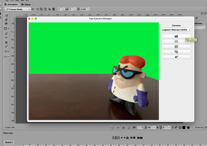Click the outline circle color indicator
The image size is (207, 146).
pos(180,128)
